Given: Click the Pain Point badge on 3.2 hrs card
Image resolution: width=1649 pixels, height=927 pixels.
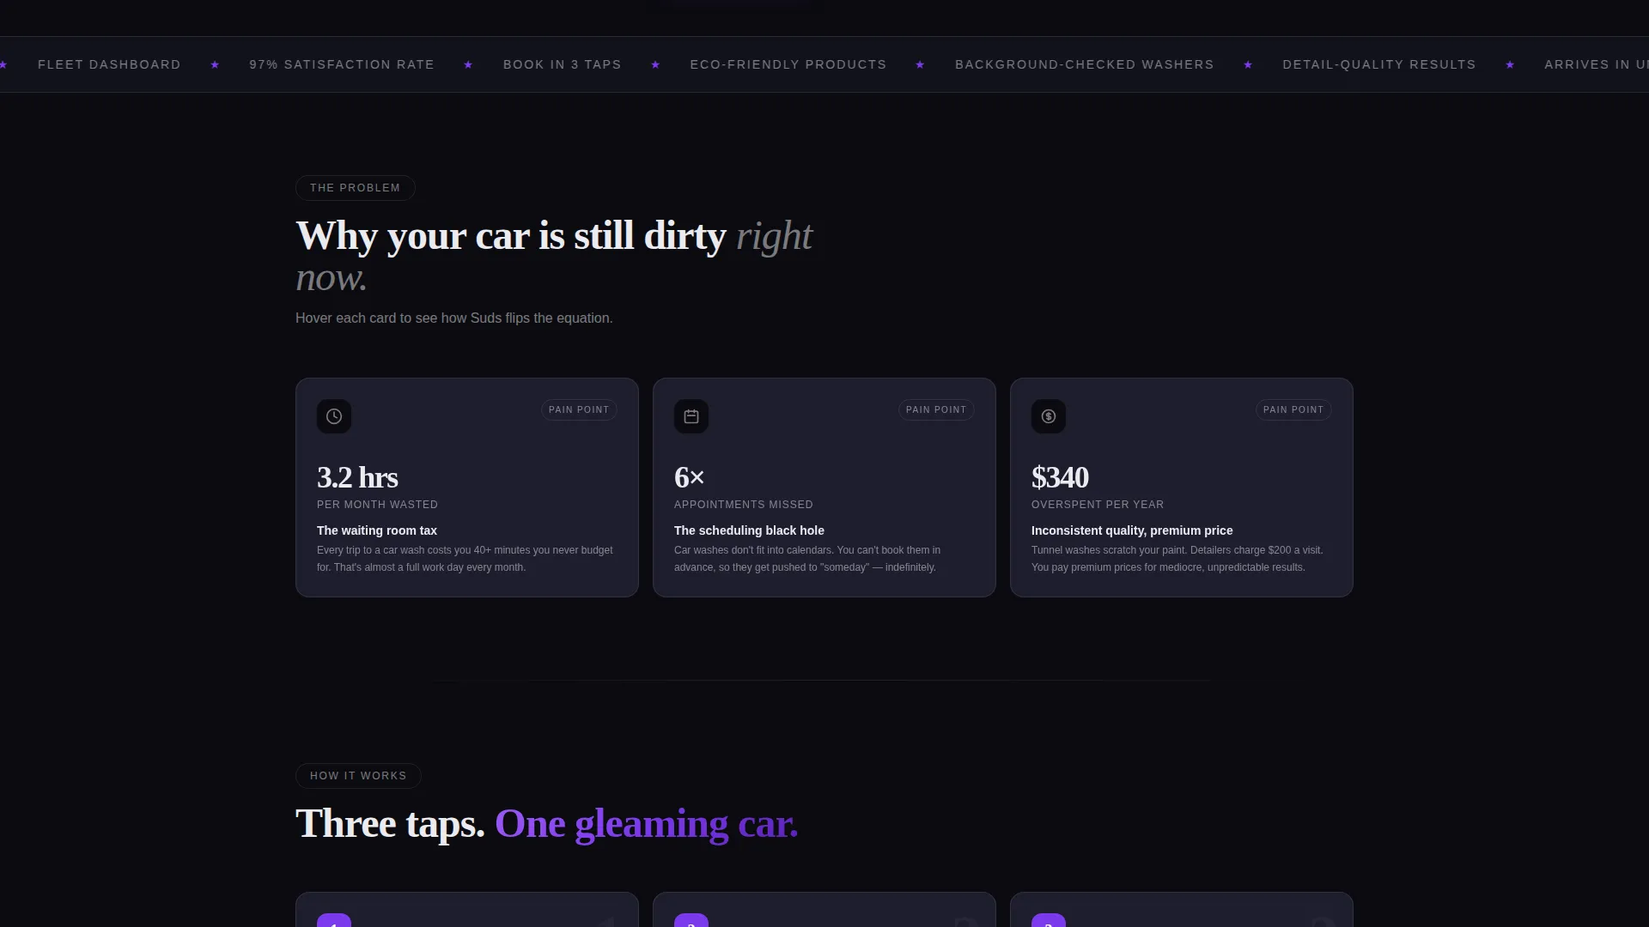Looking at the screenshot, I should (x=579, y=410).
